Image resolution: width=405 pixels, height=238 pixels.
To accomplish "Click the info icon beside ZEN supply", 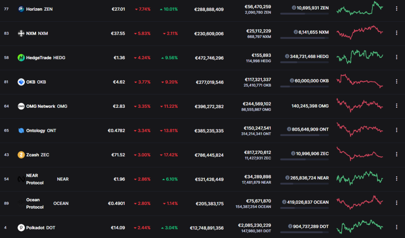I will (x=294, y=8).
